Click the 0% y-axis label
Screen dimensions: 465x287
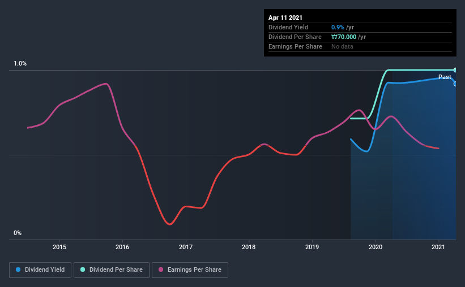(x=18, y=233)
